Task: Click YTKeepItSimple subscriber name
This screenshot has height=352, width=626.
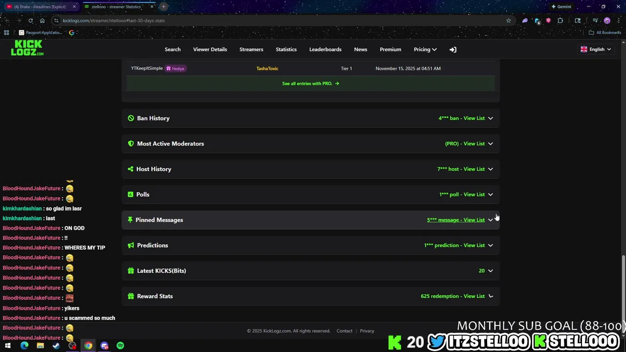Action: 147,68
